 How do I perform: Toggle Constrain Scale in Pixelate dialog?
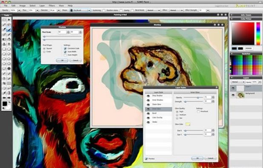coord(65,48)
